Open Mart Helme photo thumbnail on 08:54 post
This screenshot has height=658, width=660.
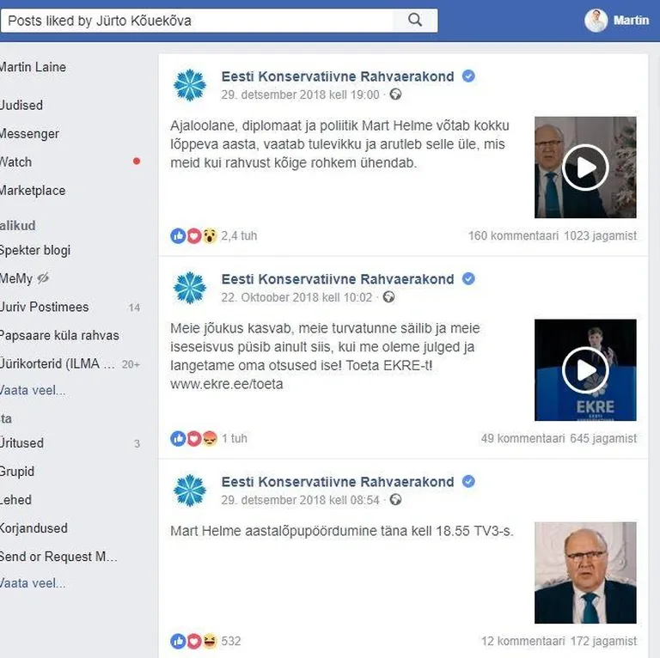(585, 573)
